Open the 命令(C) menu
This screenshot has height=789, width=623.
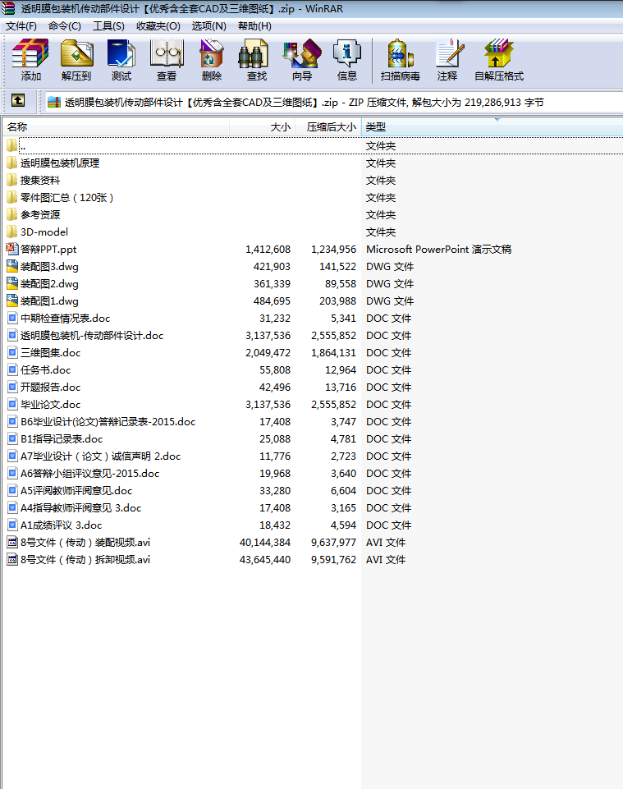pos(64,26)
